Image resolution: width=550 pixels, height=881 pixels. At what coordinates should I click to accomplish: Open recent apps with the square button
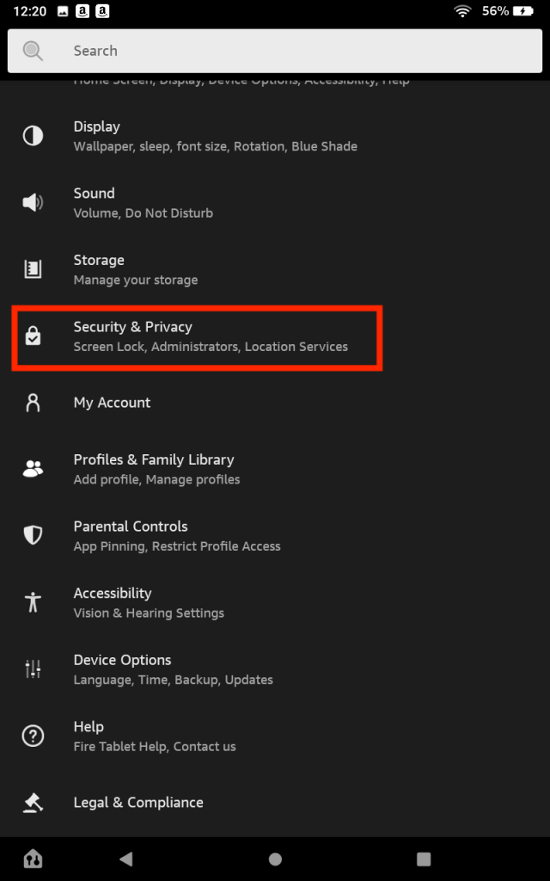pyautogui.click(x=423, y=858)
